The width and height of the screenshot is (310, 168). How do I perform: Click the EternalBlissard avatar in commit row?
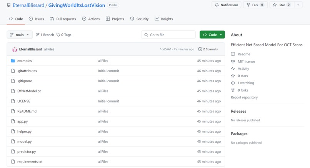pos(15,49)
